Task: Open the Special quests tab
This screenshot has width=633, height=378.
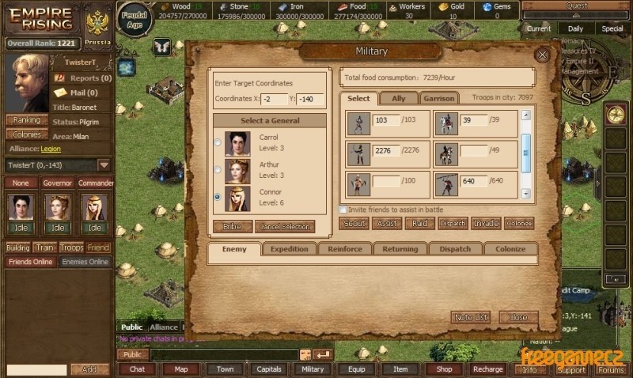Action: [x=612, y=28]
